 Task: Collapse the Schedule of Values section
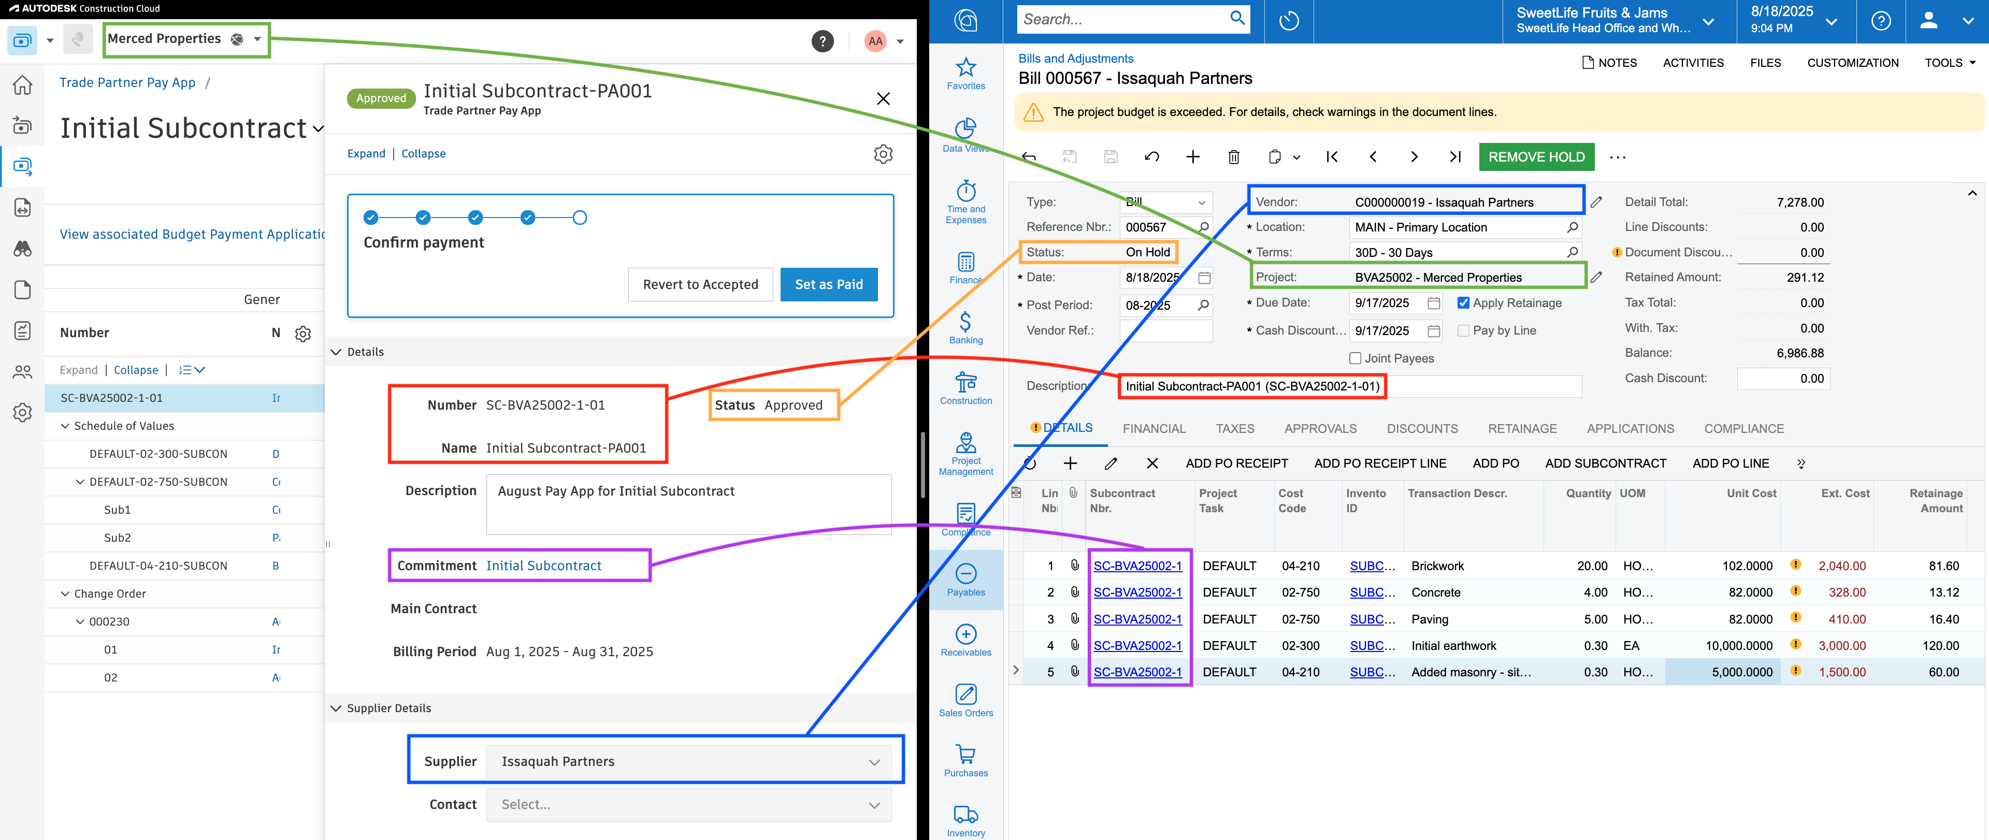click(66, 425)
